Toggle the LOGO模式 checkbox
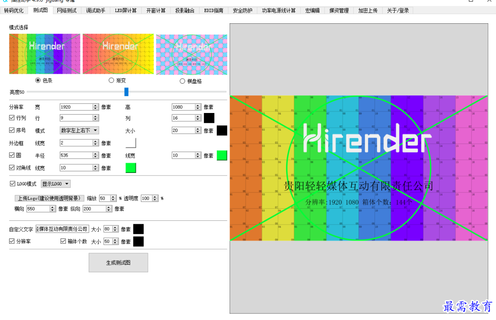496x320 pixels. point(12,184)
